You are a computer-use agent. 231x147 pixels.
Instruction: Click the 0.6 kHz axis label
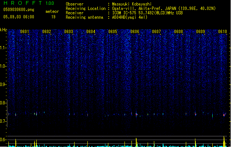pos(3,140)
